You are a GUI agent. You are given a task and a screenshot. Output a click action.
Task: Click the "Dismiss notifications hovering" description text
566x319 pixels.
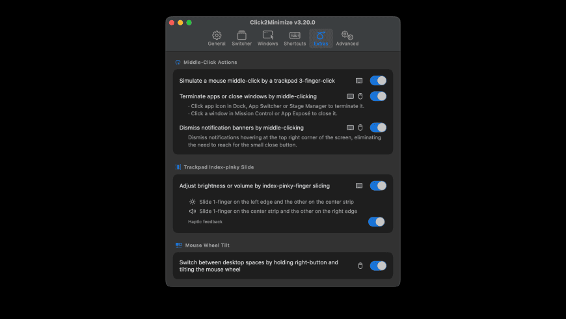[x=284, y=141]
